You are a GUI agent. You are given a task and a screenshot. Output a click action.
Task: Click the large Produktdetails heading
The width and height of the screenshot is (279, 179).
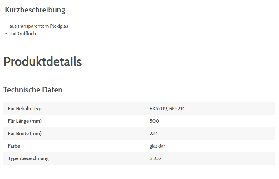click(x=42, y=62)
